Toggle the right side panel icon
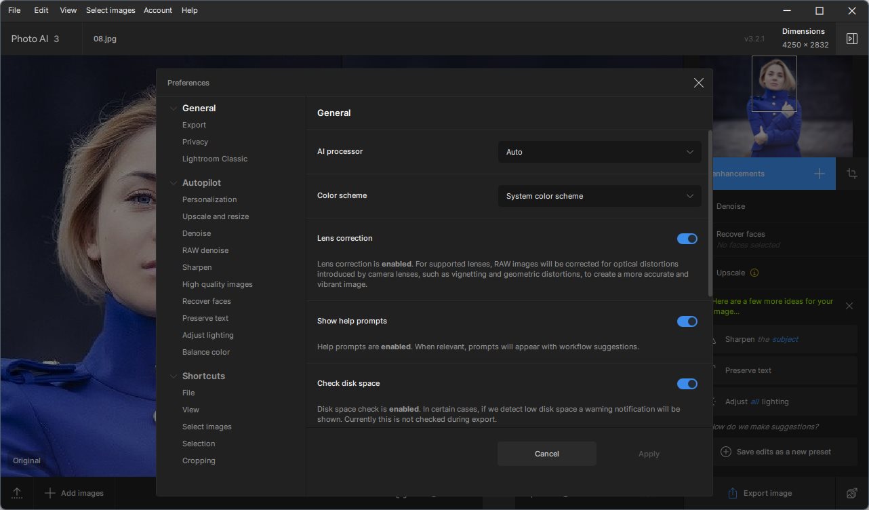The height and width of the screenshot is (510, 869). click(x=852, y=39)
